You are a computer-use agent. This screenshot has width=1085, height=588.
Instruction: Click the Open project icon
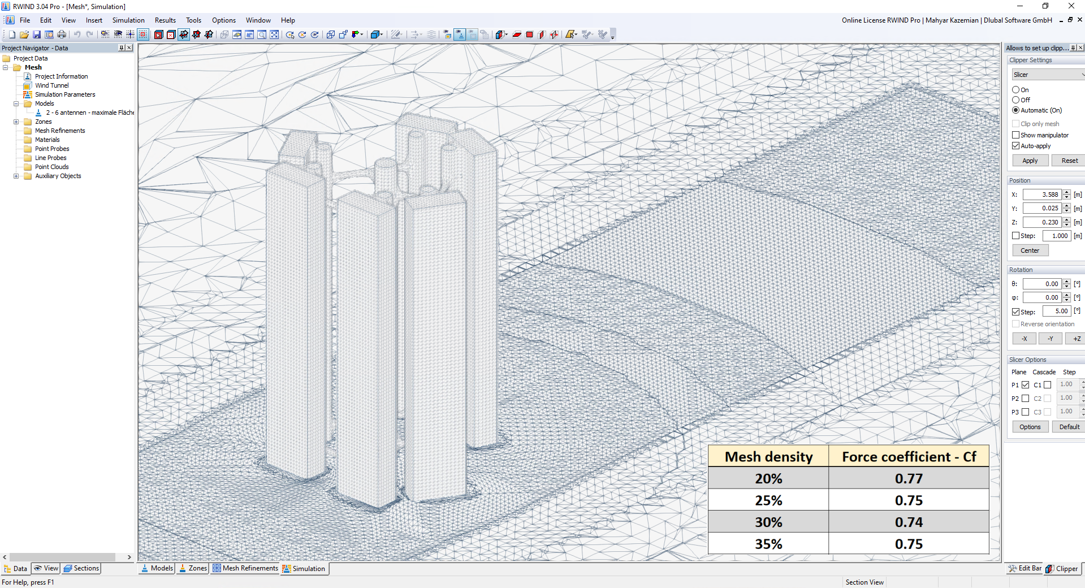pyautogui.click(x=23, y=34)
